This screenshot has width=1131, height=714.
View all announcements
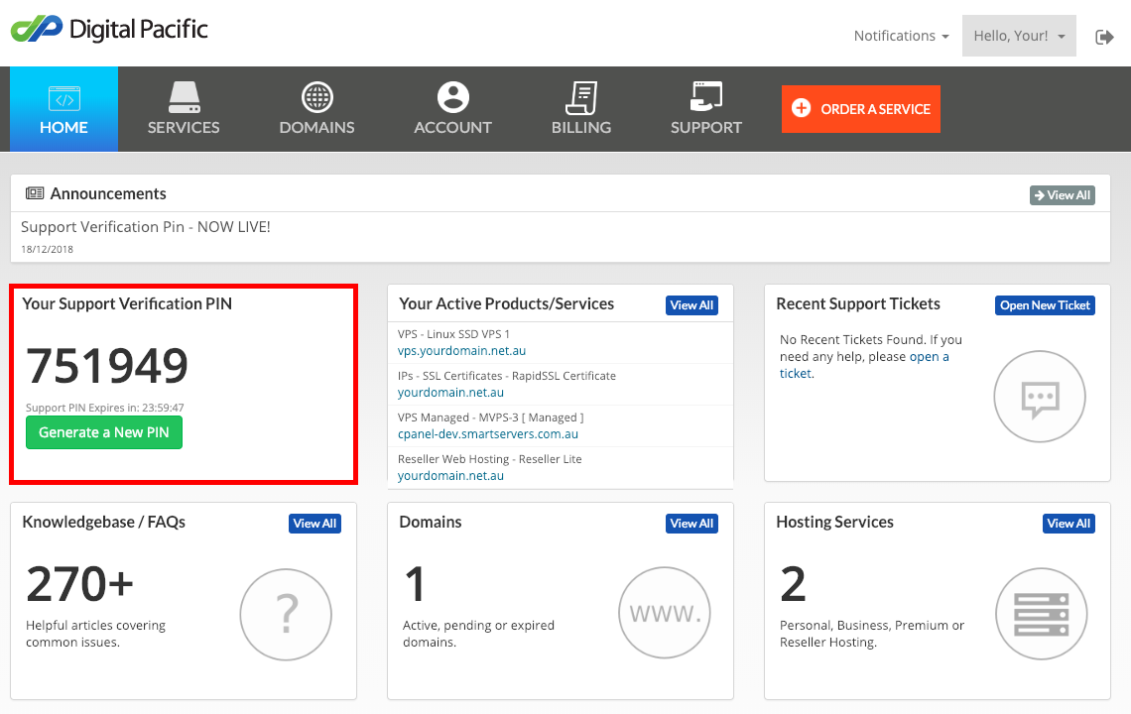coord(1063,195)
